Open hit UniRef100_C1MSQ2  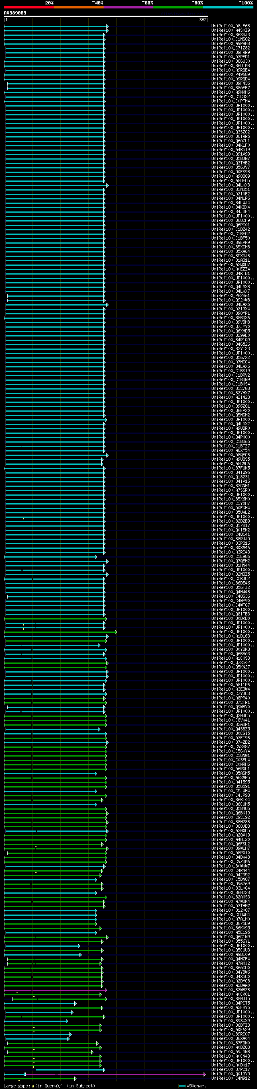pyautogui.click(x=230, y=39)
